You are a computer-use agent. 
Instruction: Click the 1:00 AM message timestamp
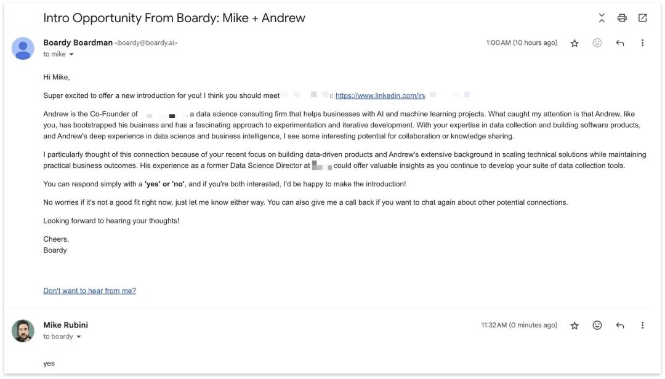[x=522, y=43]
